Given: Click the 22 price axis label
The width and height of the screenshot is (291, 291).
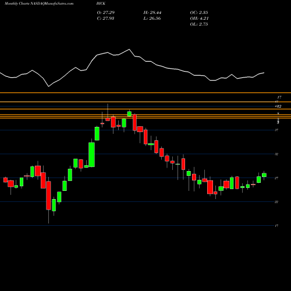Looking at the screenshot, I should pos(276,202).
